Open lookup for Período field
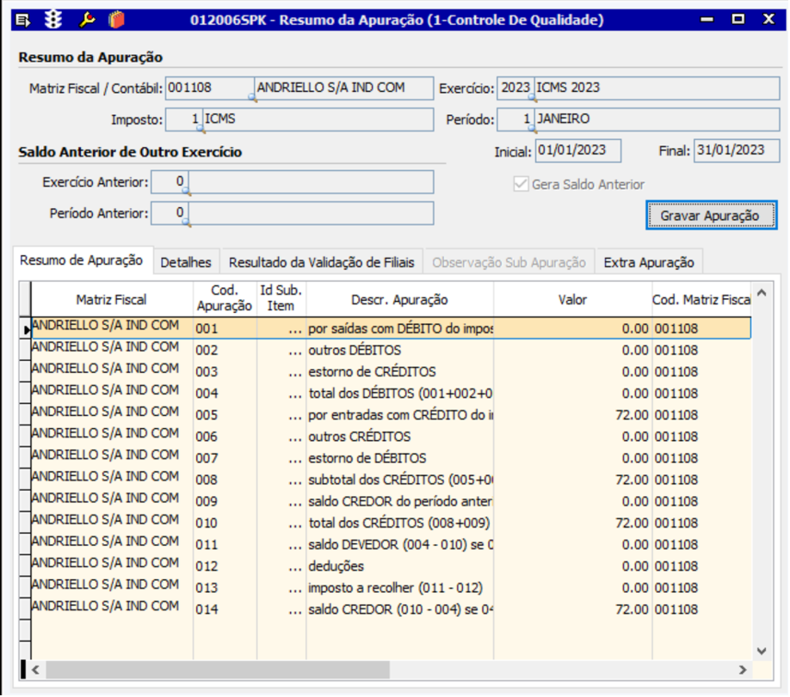Viewport: 790px width, 697px height. click(x=532, y=129)
